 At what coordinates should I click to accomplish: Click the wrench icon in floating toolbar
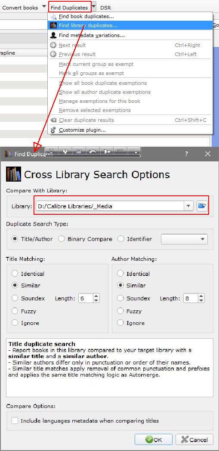(x=65, y=151)
